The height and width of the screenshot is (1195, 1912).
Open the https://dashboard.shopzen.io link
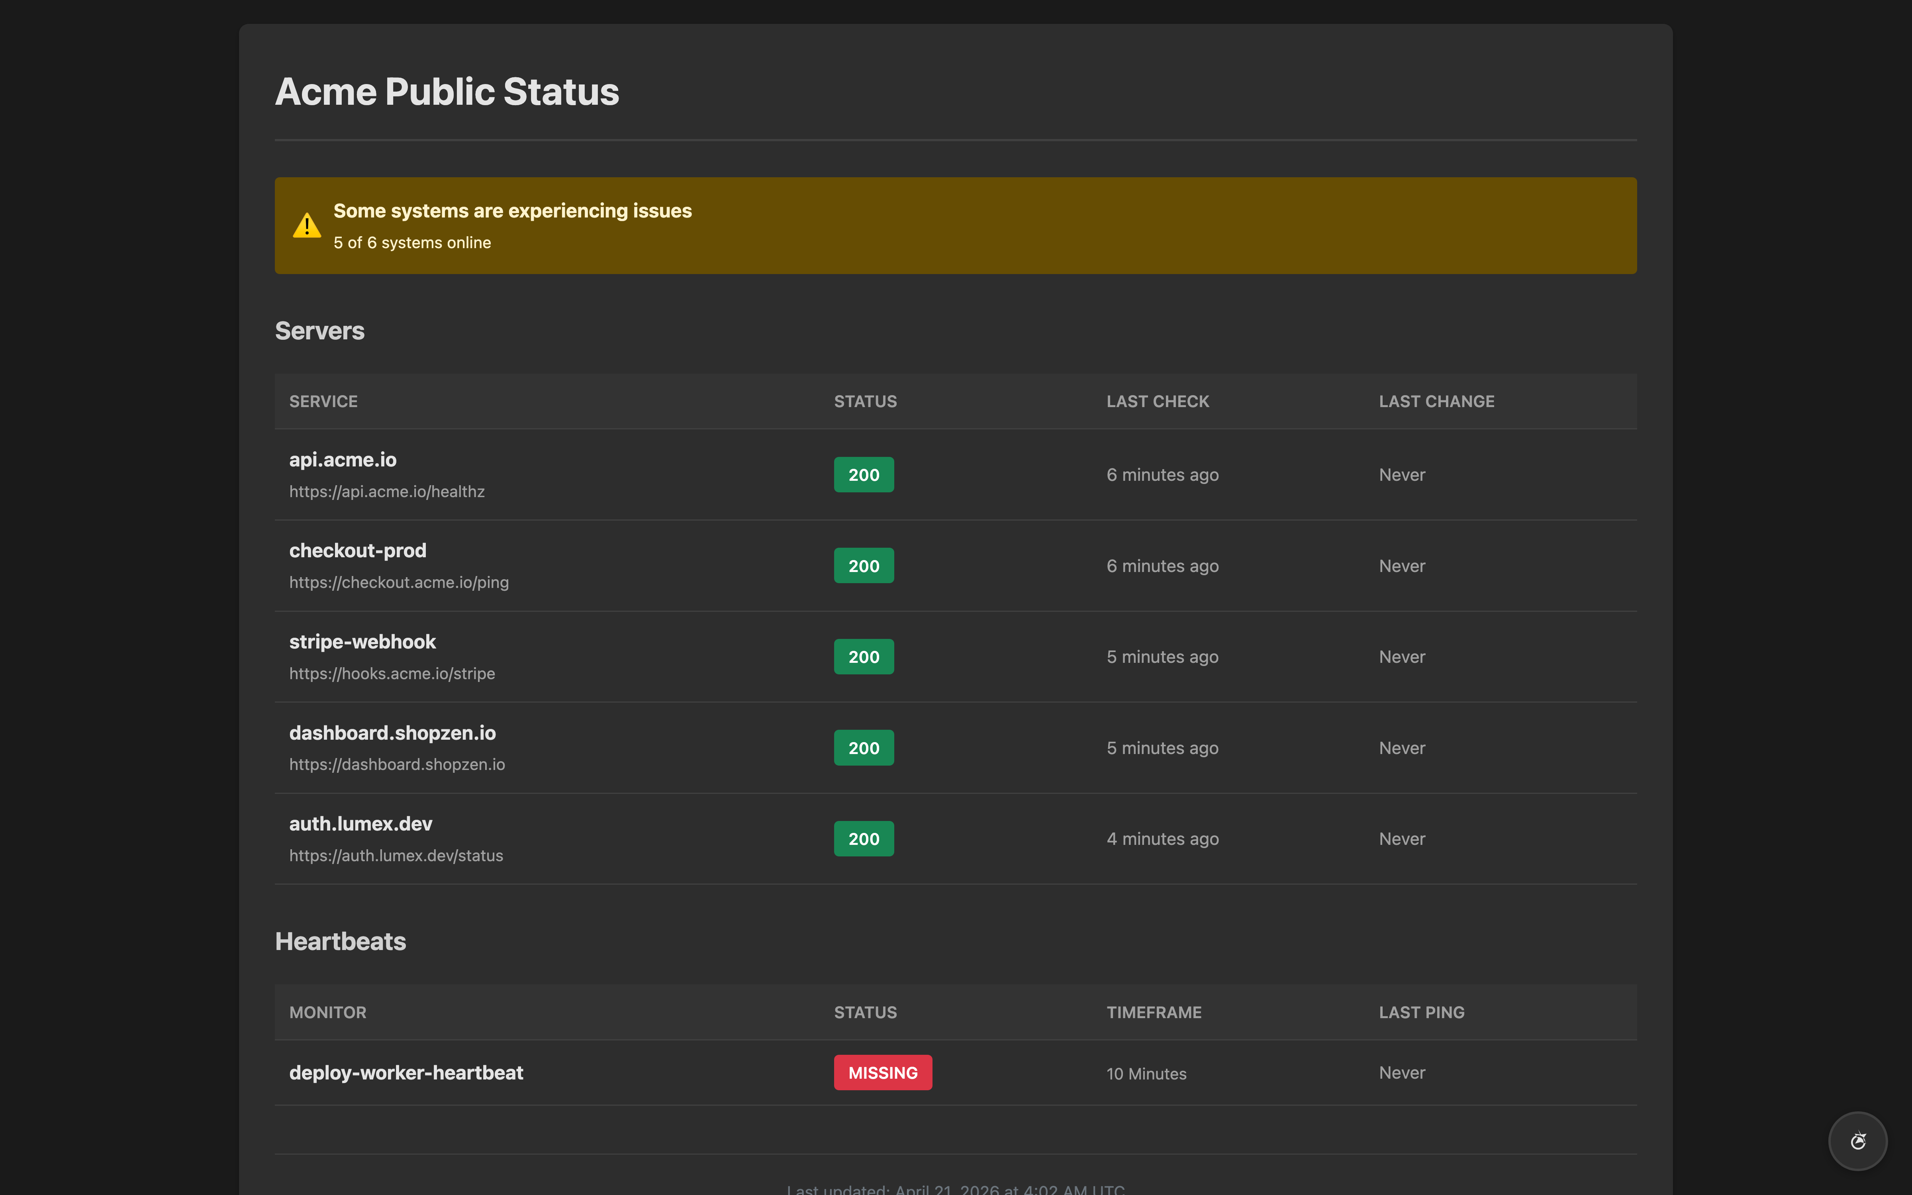tap(397, 764)
